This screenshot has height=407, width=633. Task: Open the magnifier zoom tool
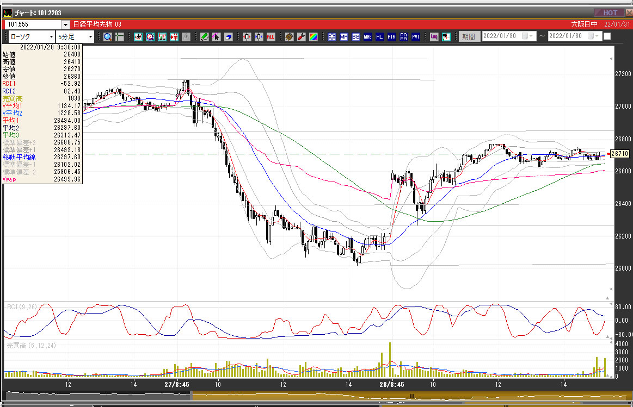point(107,36)
